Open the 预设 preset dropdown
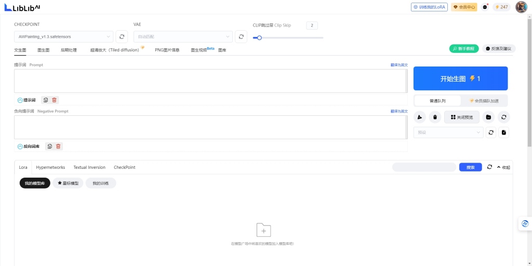The height and width of the screenshot is (266, 532). click(448, 132)
